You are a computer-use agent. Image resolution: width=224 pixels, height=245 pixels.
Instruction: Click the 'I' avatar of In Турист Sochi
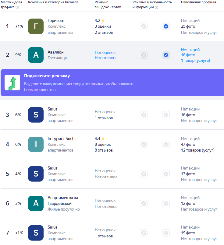36,144
